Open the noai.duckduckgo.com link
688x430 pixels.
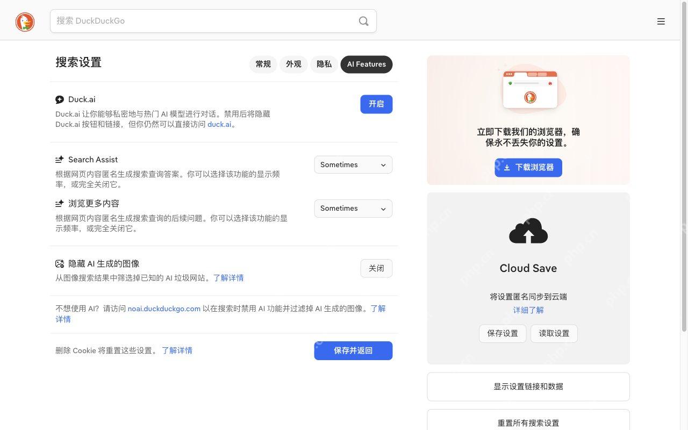pos(164,309)
